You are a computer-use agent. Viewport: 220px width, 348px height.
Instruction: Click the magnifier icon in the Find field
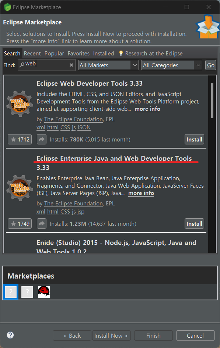[22, 65]
